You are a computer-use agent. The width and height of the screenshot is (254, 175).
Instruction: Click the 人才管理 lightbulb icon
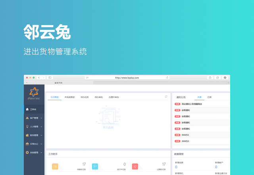point(27,127)
